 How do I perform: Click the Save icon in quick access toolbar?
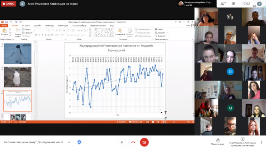[x=7, y=22]
